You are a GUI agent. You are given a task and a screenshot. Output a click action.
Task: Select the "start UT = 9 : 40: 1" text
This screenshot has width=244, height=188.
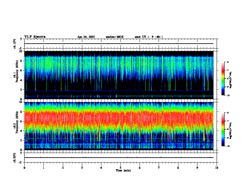149,37
